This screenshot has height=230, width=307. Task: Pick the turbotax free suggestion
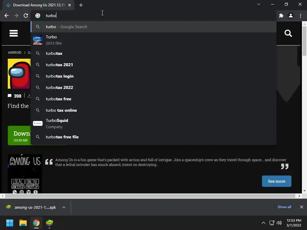[x=153, y=99]
